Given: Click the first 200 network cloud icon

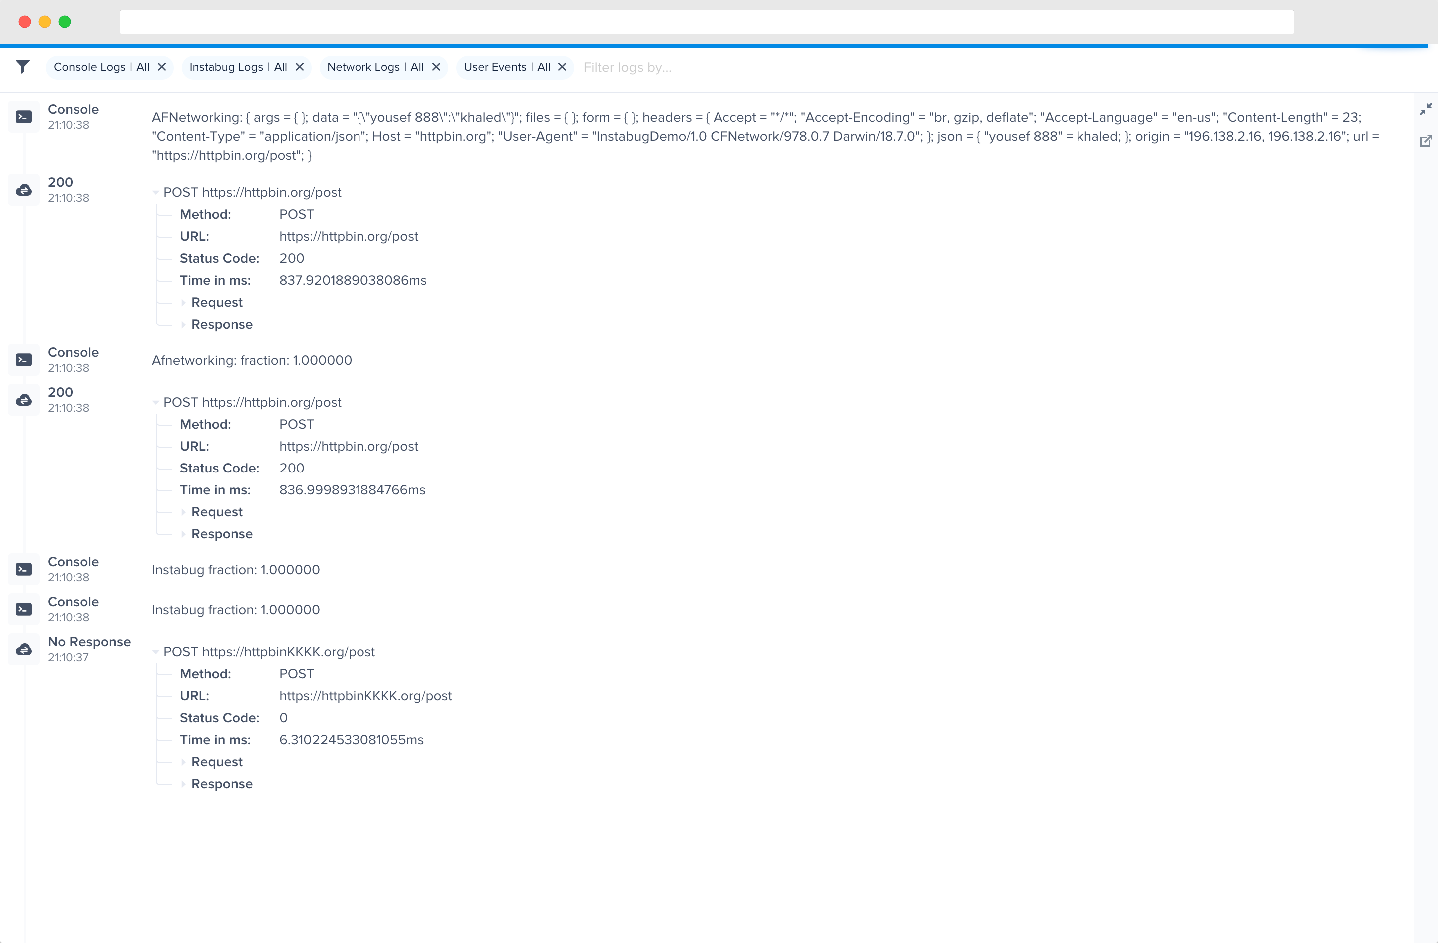Looking at the screenshot, I should tap(23, 190).
